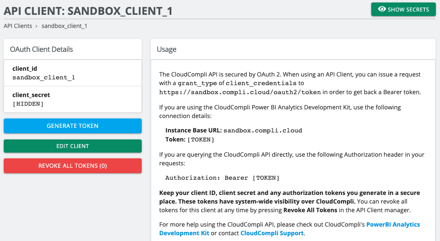Select the client_id value sandbox_client_1

(x=44, y=78)
